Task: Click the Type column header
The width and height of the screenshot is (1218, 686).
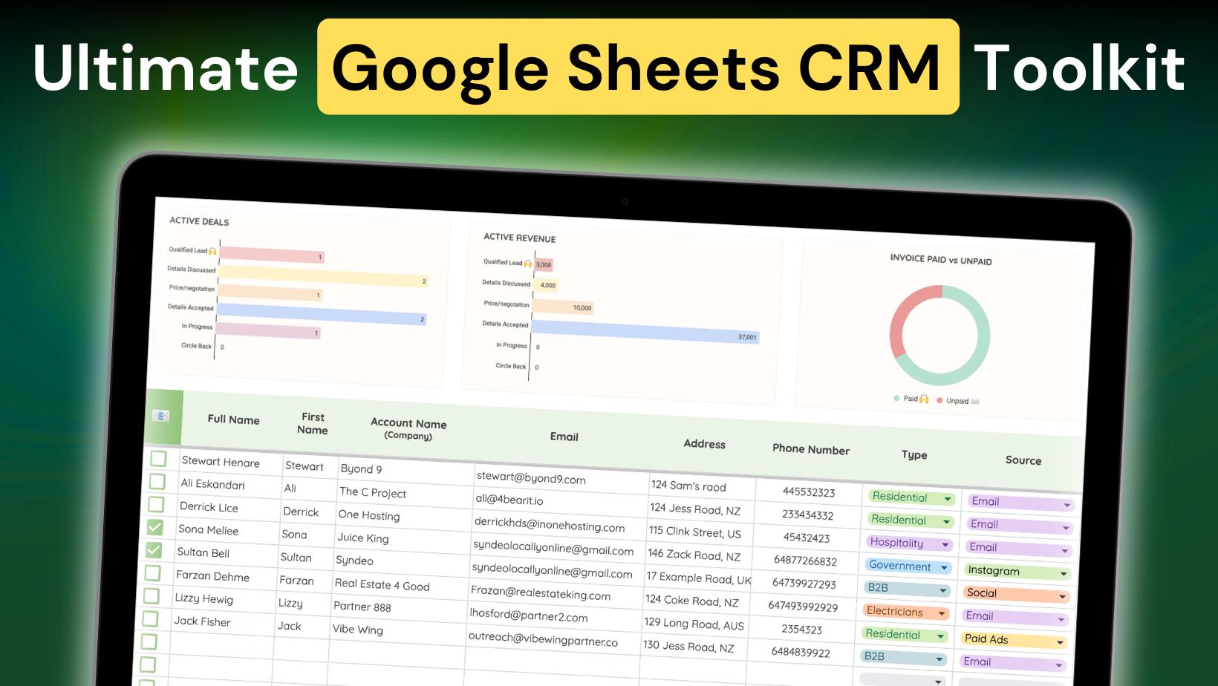Action: point(914,455)
